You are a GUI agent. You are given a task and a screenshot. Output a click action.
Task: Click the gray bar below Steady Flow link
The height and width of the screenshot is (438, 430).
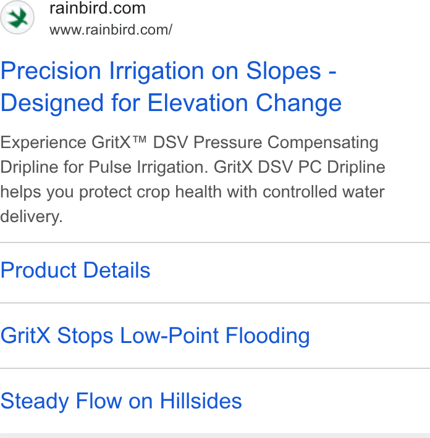215,436
